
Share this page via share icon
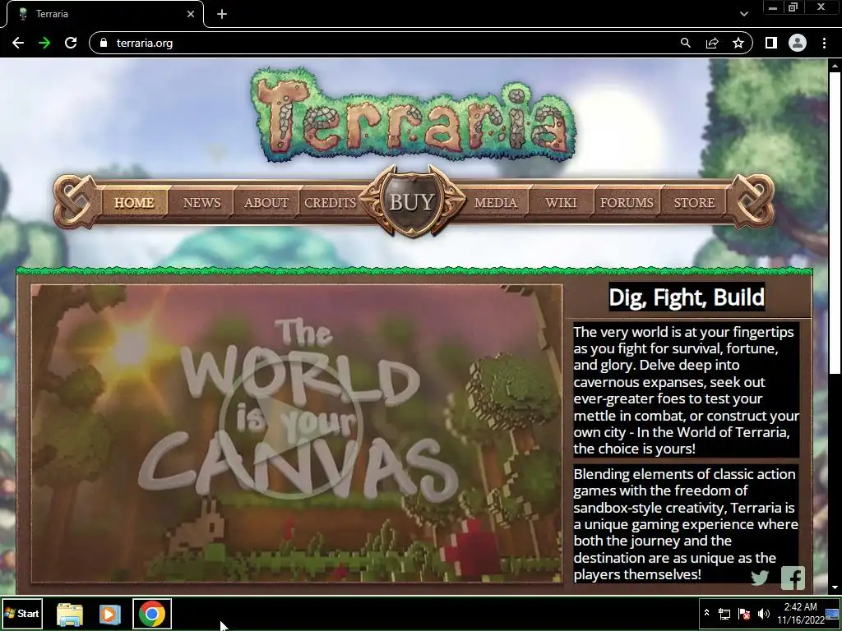712,43
